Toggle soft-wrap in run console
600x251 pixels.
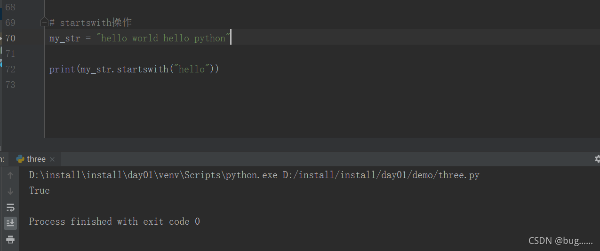pos(10,207)
